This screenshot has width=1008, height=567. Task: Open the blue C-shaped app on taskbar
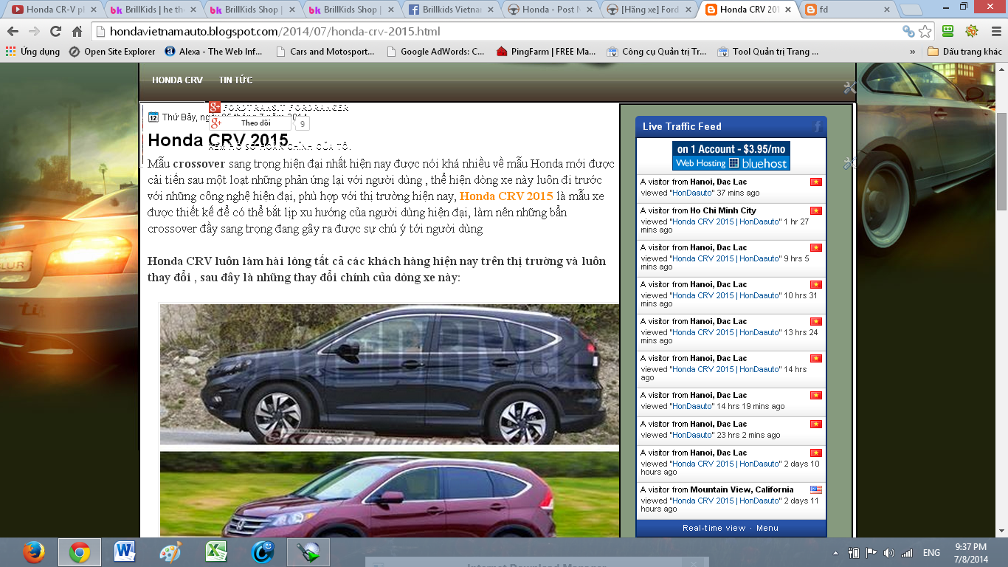[x=262, y=552]
